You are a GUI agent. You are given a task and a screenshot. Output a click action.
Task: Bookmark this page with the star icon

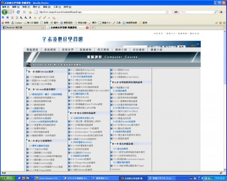167,12
